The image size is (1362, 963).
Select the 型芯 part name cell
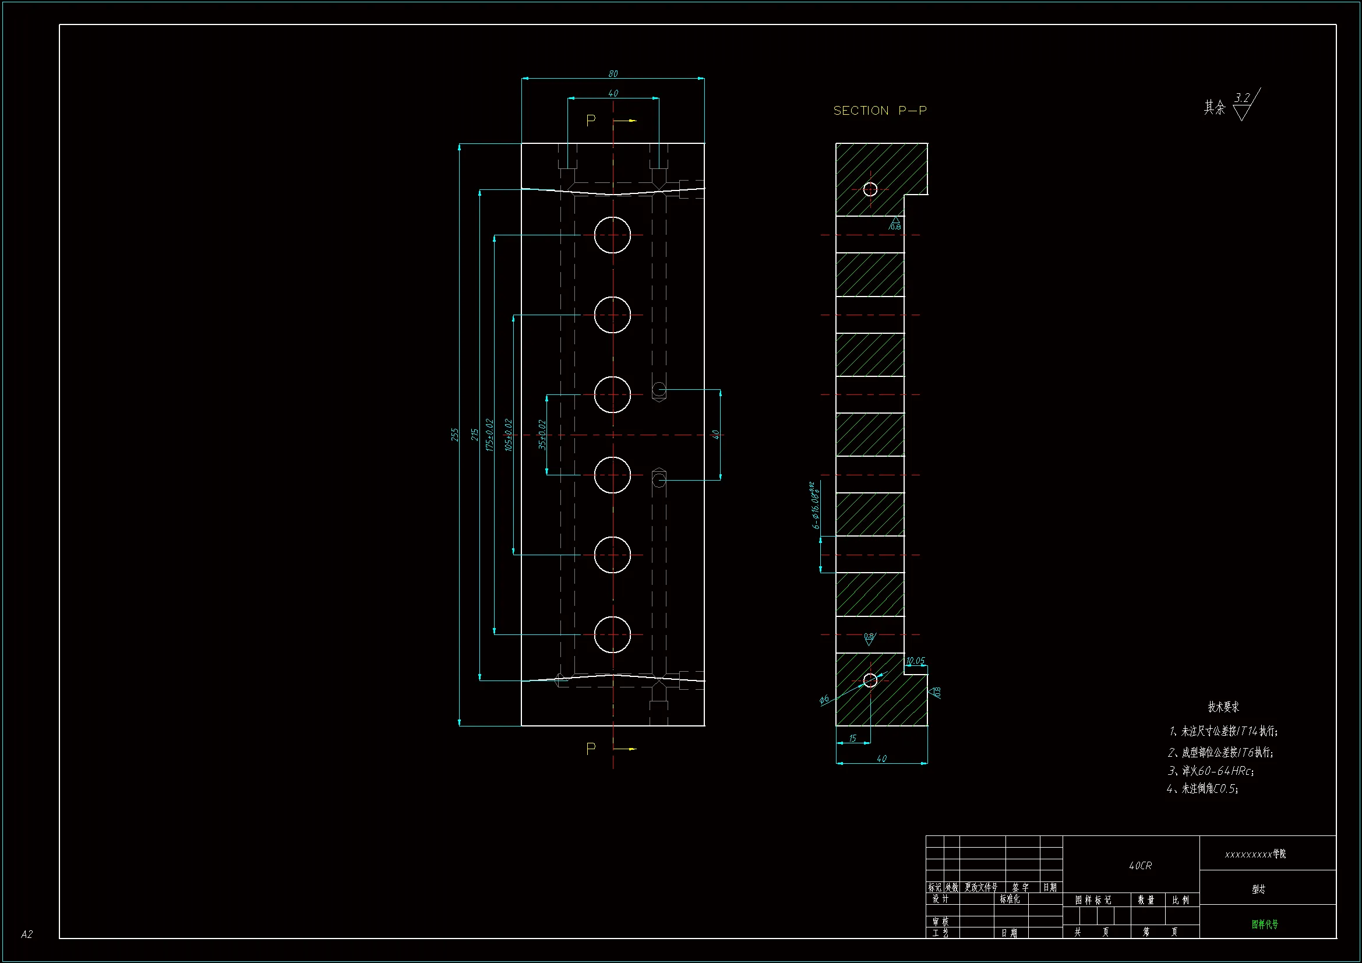(x=1258, y=889)
